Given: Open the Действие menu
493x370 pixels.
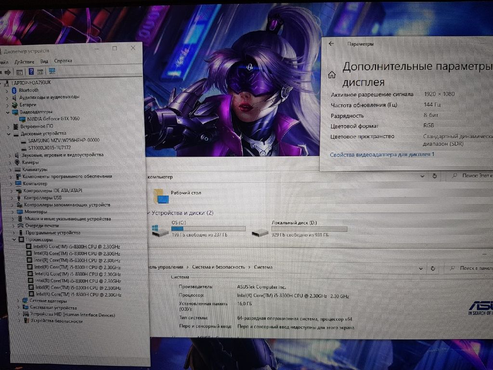Looking at the screenshot, I should pos(24,61).
